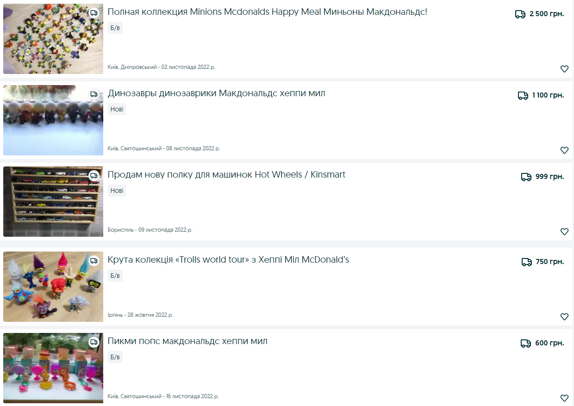Open the Пикми попс toys thumbnail
The height and width of the screenshot is (406, 574).
[x=53, y=368]
